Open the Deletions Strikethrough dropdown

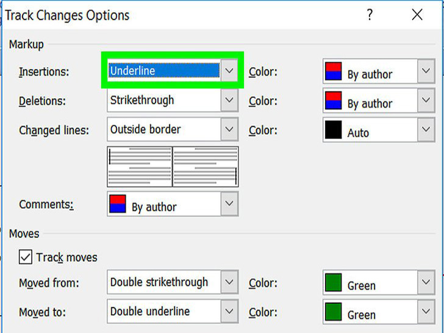pyautogui.click(x=229, y=100)
